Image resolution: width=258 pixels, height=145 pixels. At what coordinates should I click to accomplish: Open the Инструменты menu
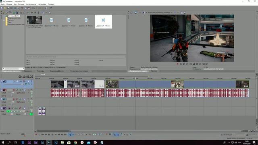click(x=31, y=4)
